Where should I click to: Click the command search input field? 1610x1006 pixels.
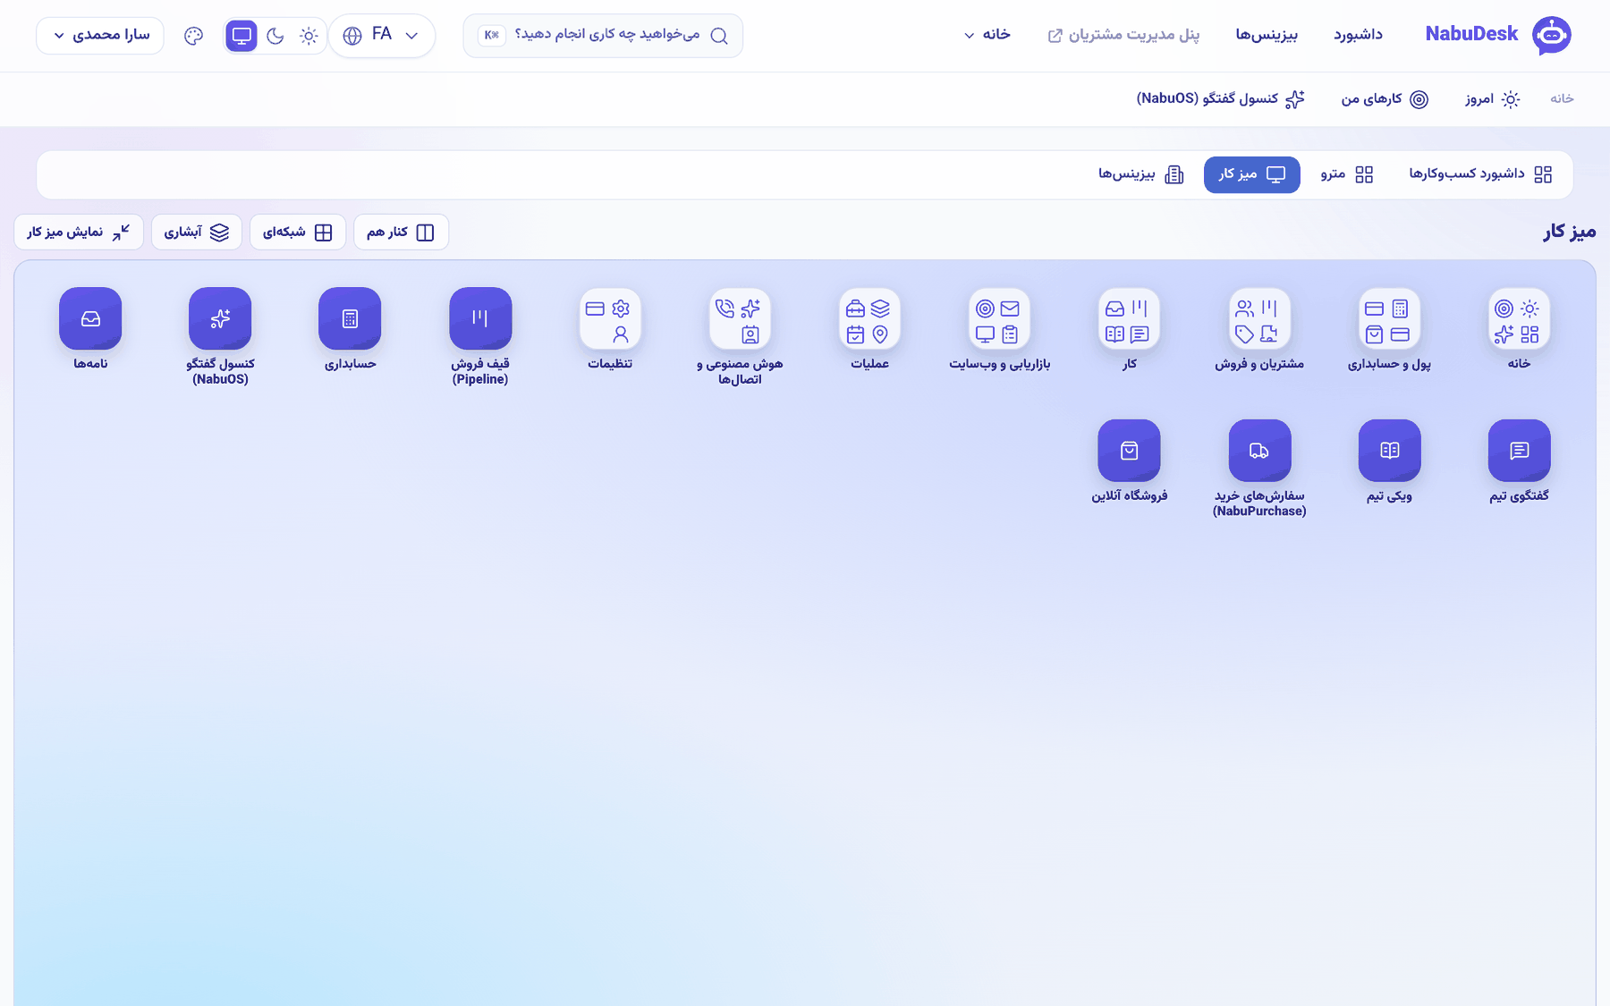[603, 36]
